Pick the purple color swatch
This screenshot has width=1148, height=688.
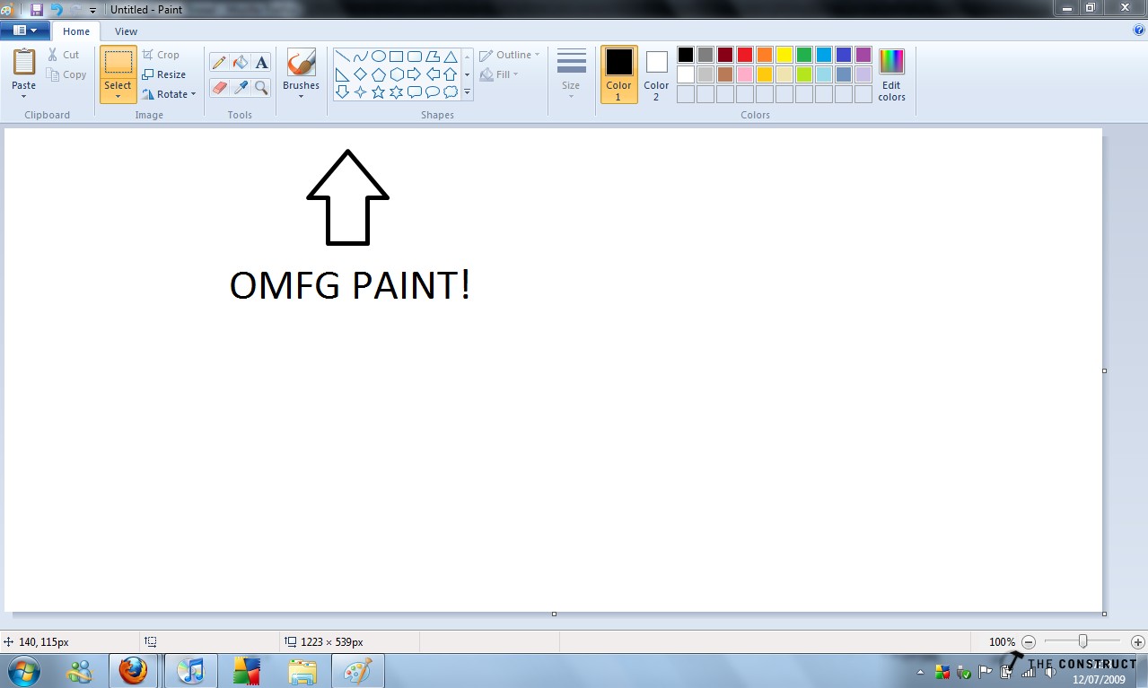[x=863, y=55]
